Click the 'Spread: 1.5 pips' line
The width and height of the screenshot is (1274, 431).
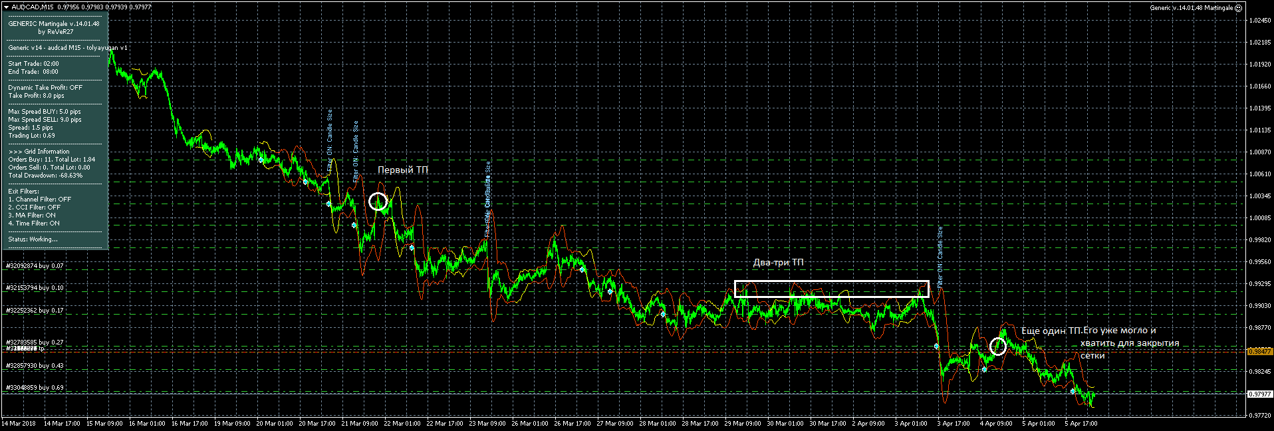click(x=31, y=128)
